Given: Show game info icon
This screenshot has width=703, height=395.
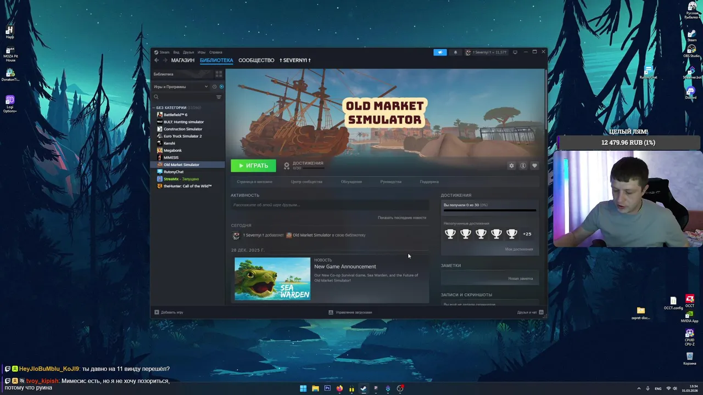Looking at the screenshot, I should (x=523, y=166).
